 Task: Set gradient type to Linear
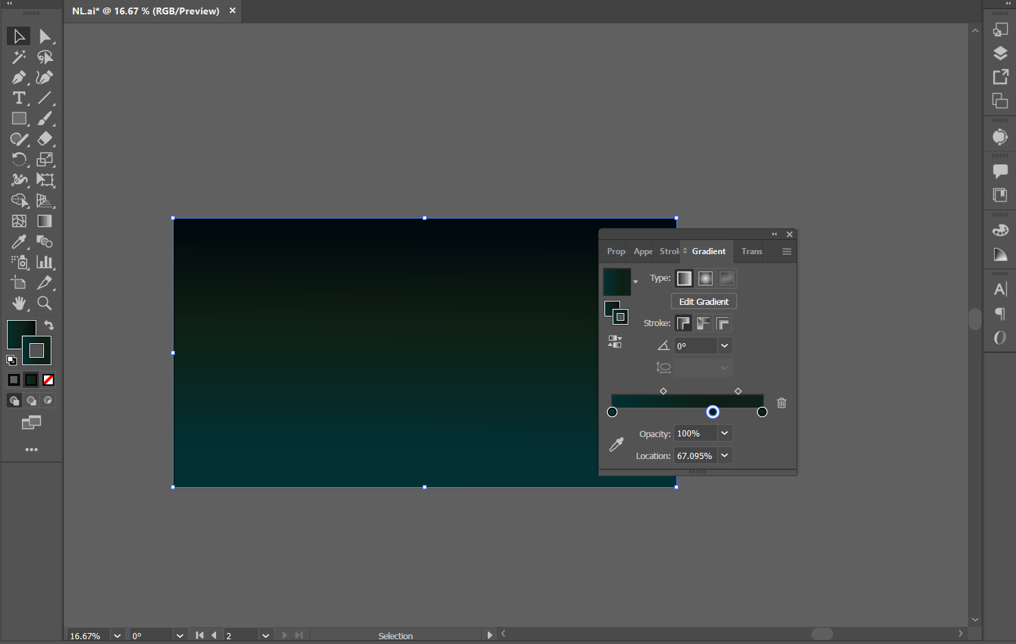tap(684, 278)
